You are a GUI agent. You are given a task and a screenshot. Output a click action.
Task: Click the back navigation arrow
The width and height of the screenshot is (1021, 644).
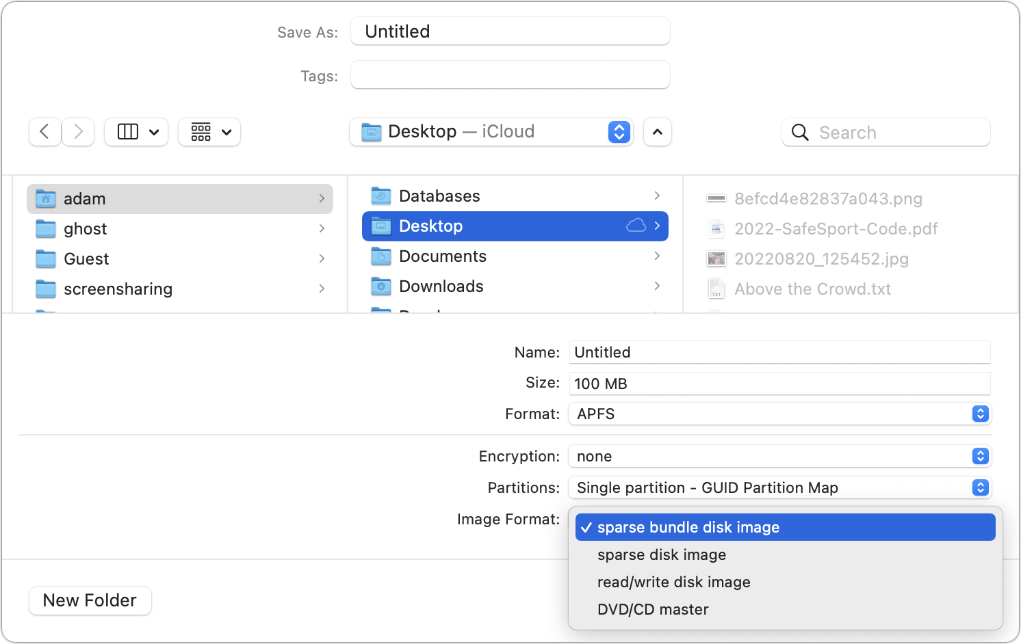44,131
